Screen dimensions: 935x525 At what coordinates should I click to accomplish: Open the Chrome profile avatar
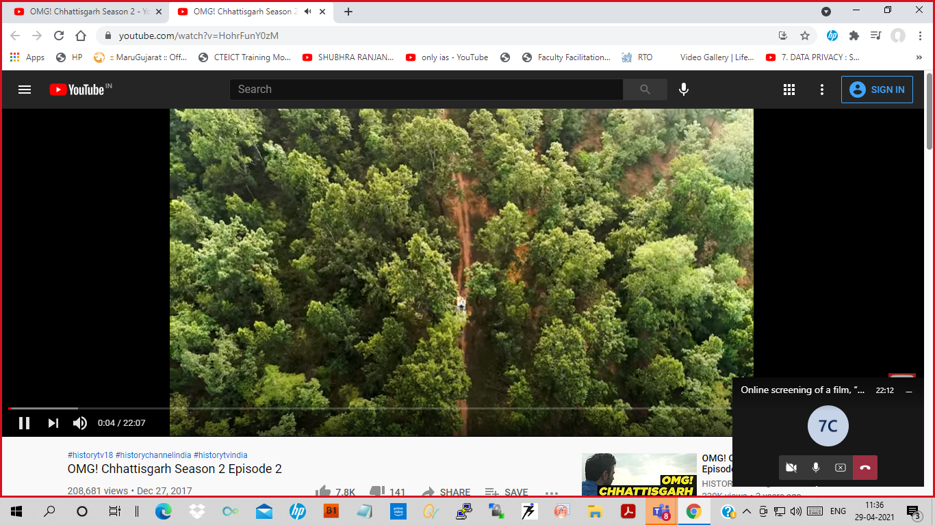[898, 36]
